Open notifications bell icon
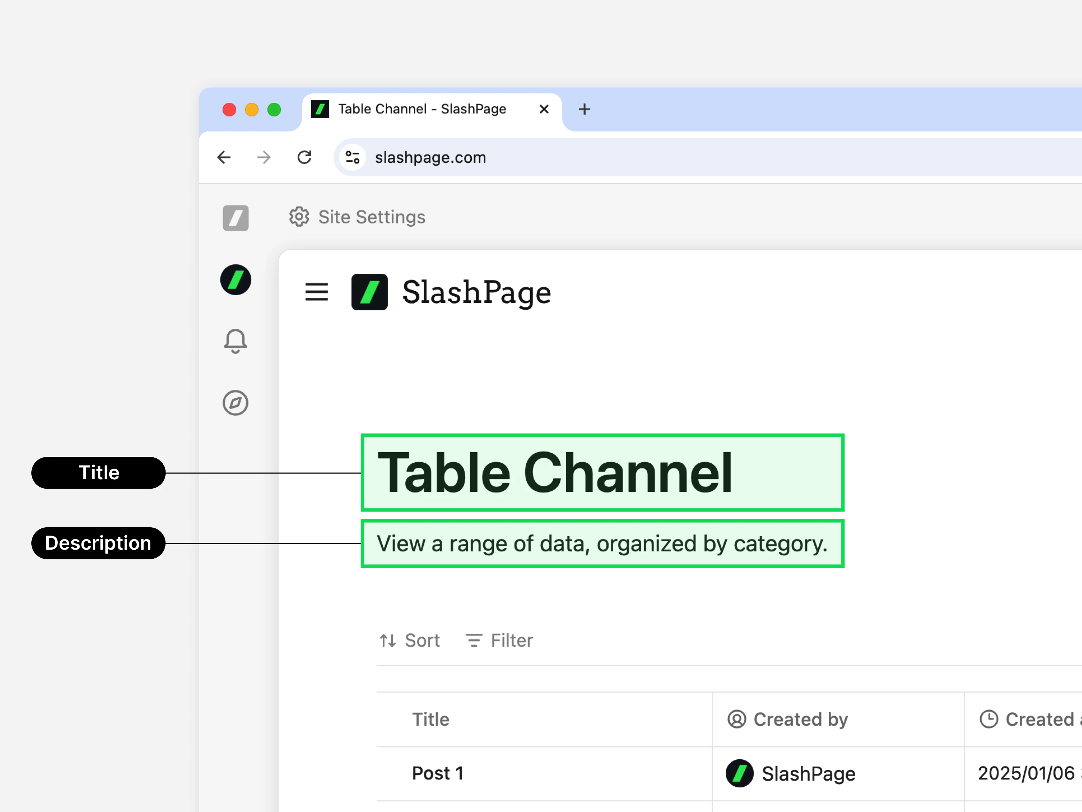Screen dimensions: 1082x812 click(236, 341)
